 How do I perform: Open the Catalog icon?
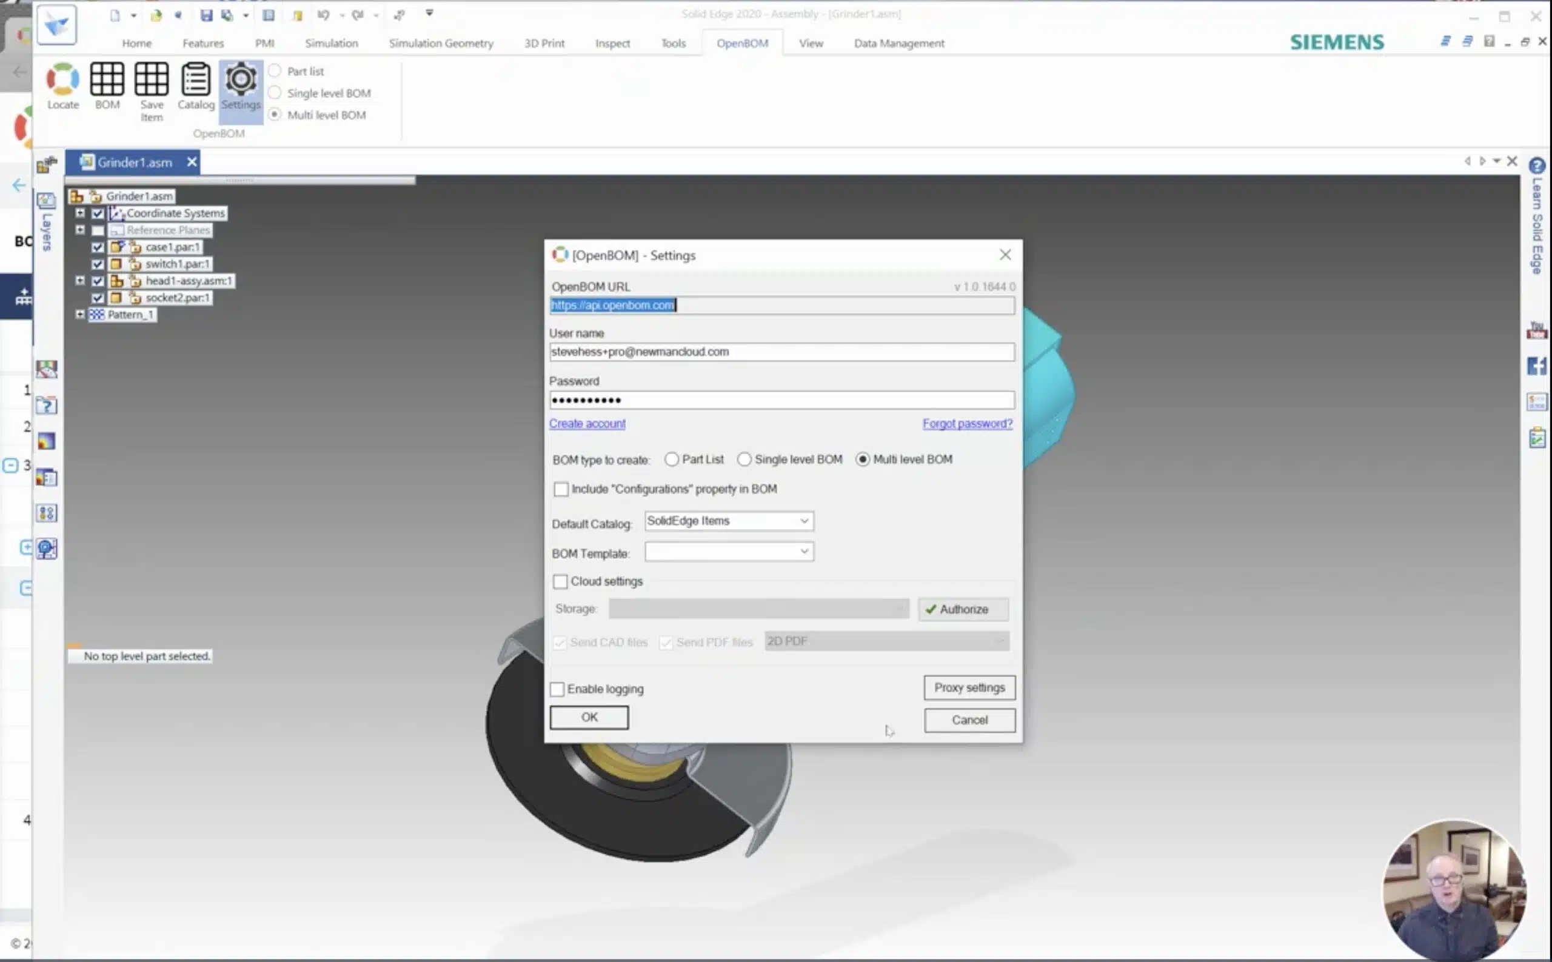195,79
